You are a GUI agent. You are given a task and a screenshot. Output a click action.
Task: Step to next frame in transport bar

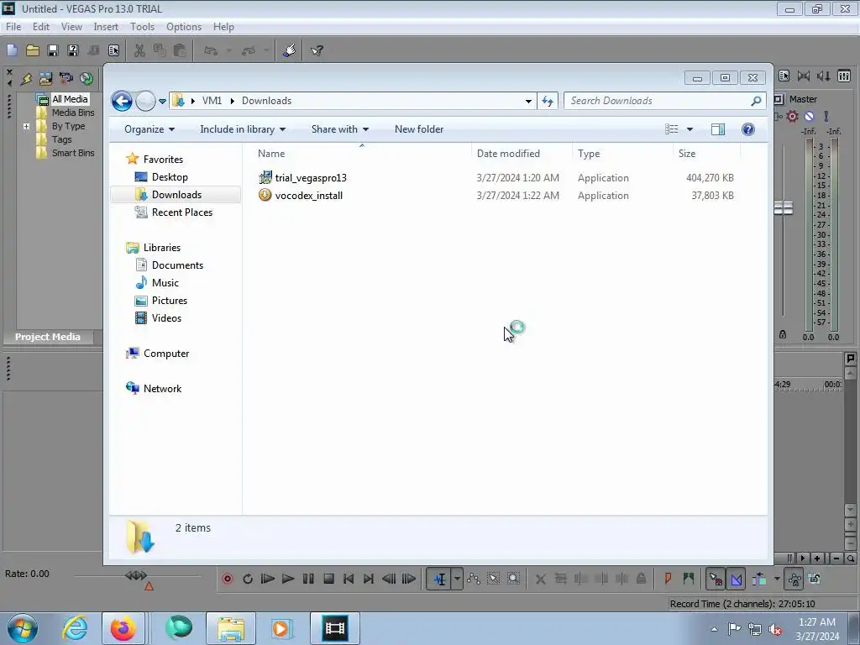409,579
